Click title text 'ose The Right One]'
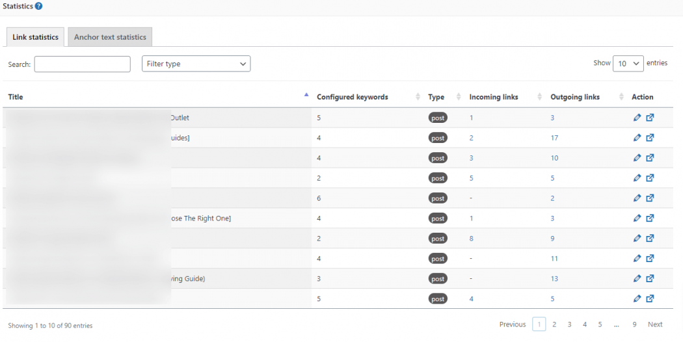The height and width of the screenshot is (342, 683). tap(200, 218)
